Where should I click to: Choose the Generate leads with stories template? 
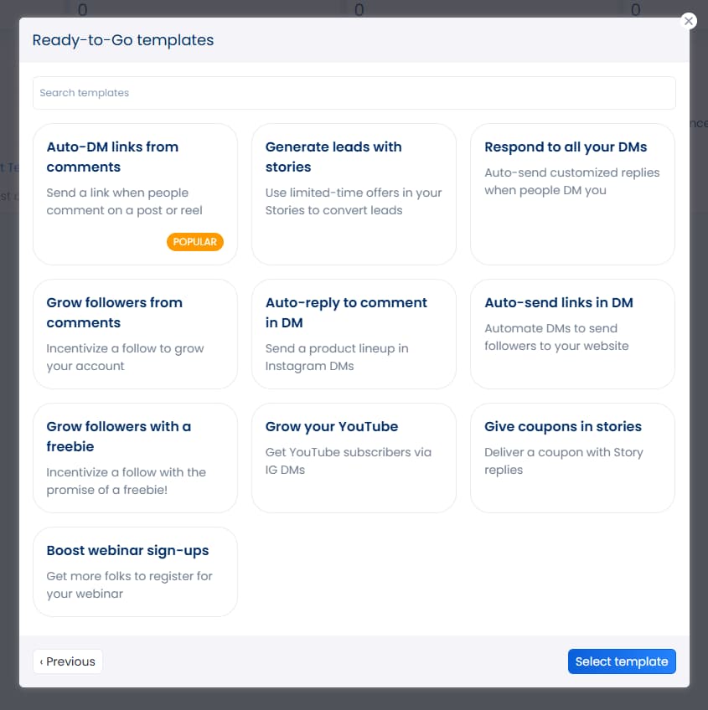[x=354, y=193]
